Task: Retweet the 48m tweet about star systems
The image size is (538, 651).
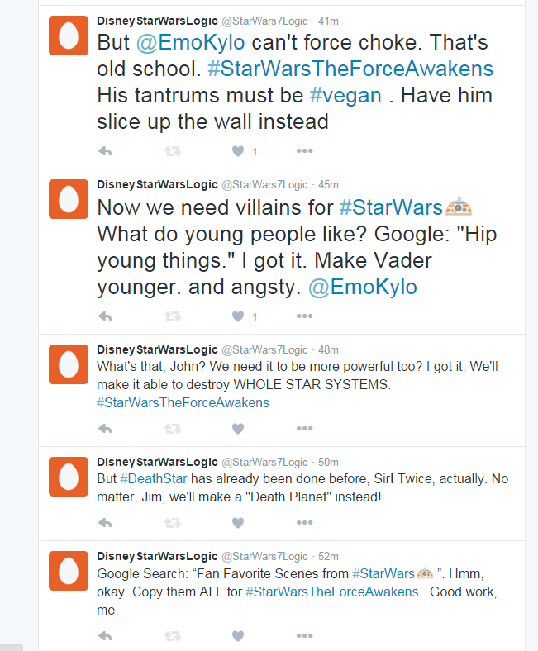Action: pos(172,429)
